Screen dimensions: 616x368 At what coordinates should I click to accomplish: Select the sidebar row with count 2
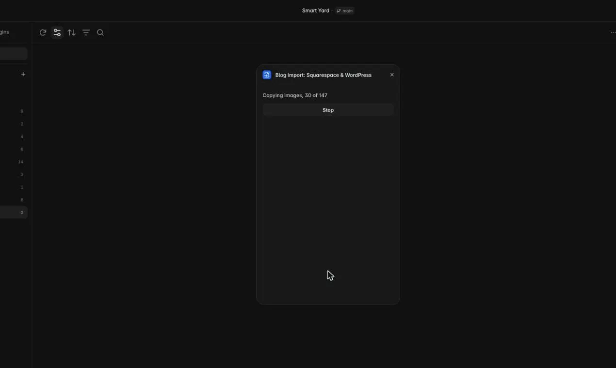(x=14, y=124)
